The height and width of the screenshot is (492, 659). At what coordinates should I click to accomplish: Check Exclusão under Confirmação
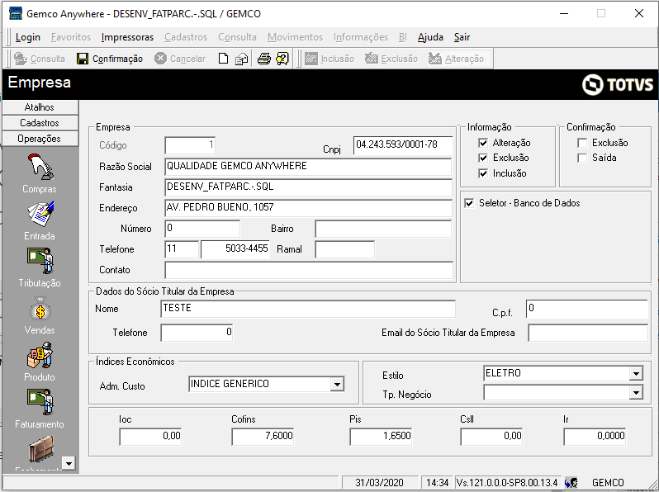point(582,143)
